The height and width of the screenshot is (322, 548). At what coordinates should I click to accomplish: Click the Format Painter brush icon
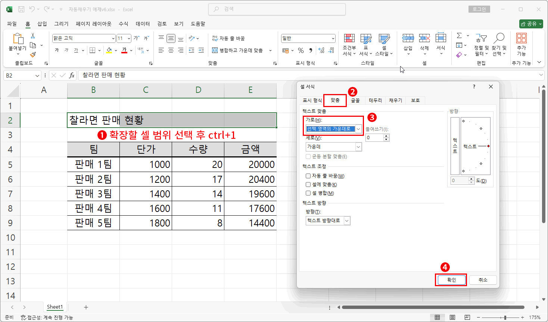point(33,54)
